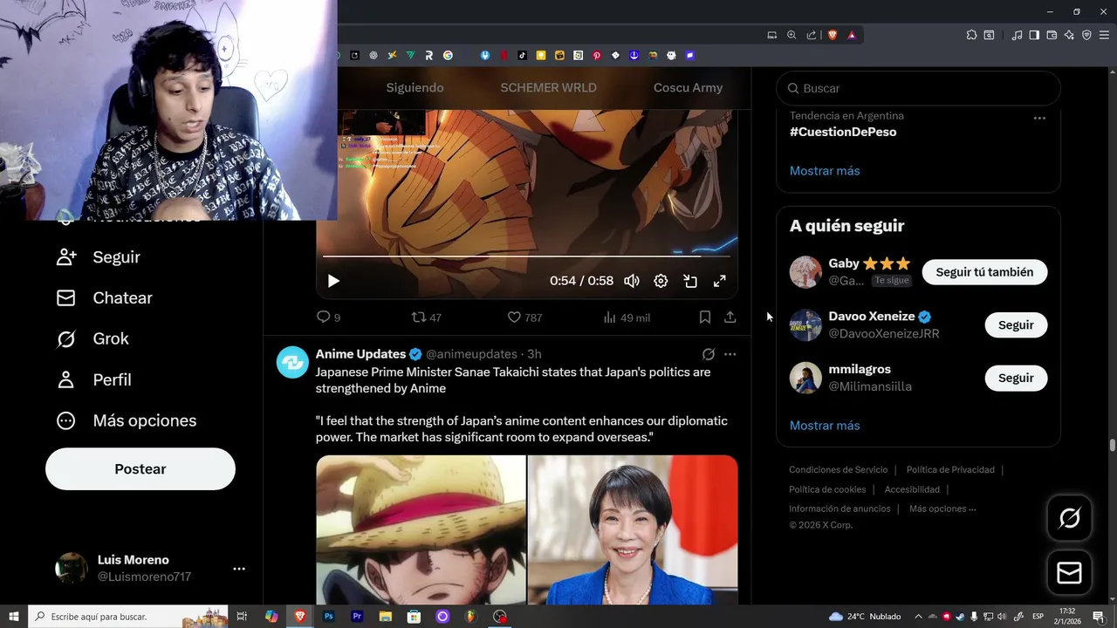
Task: Expand the Más opciones footer menu
Action: point(942,509)
